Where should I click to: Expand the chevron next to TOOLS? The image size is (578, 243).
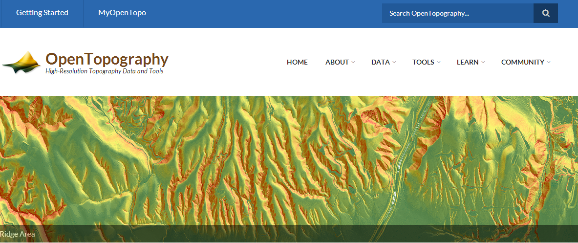tap(439, 62)
